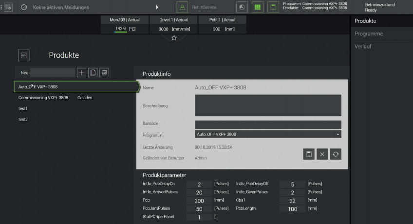The height and width of the screenshot is (224, 413).
Task: Click the refresh icon in Produktinfo
Action: click(336, 154)
